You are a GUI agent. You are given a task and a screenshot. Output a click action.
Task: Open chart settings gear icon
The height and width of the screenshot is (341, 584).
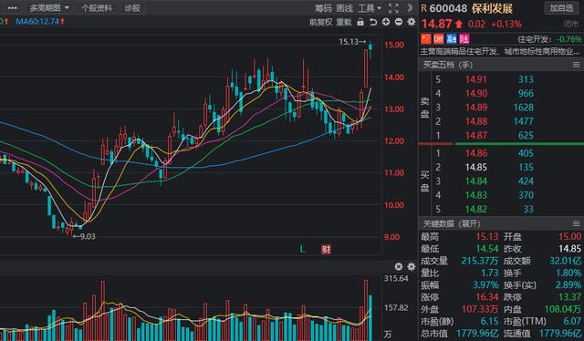click(412, 22)
